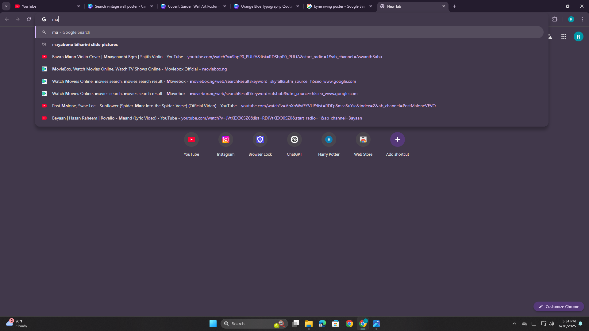
Task: Open first Chrome icon in taskbar
Action: click(349, 324)
